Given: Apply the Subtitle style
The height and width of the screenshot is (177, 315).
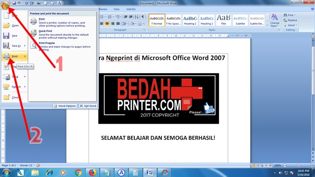Looking at the screenshot, I should [240, 20].
